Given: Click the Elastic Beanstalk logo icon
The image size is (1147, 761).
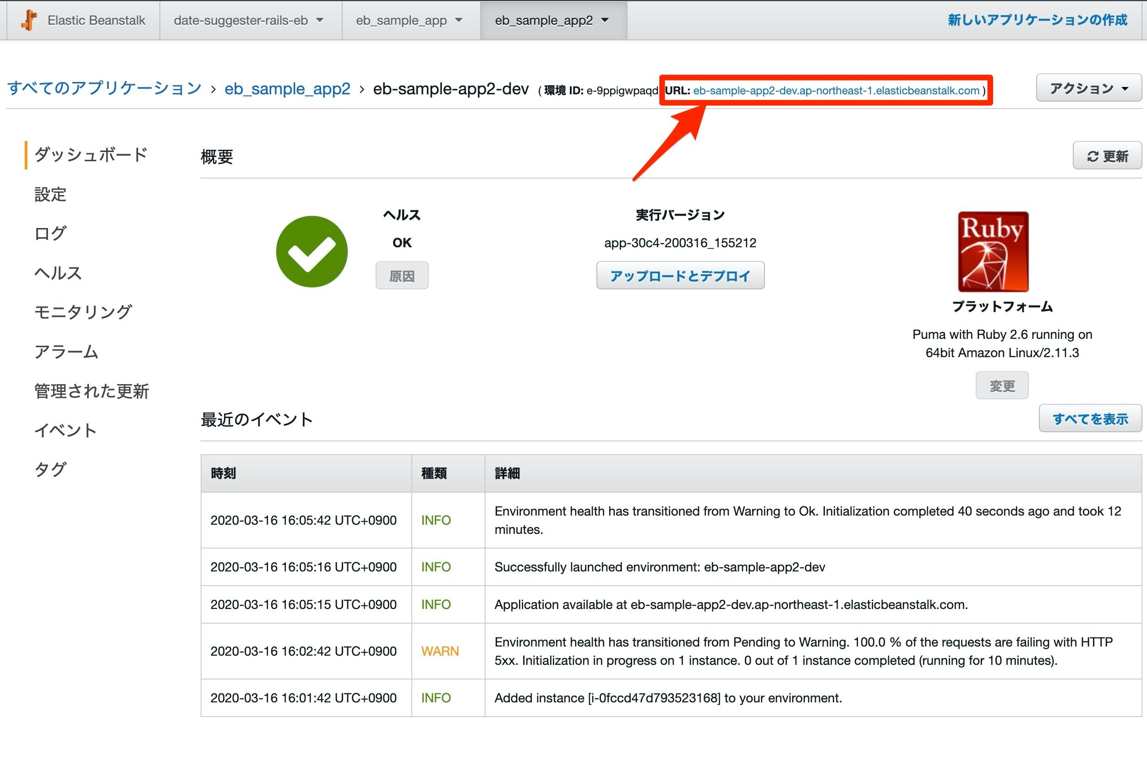Looking at the screenshot, I should click(x=29, y=21).
